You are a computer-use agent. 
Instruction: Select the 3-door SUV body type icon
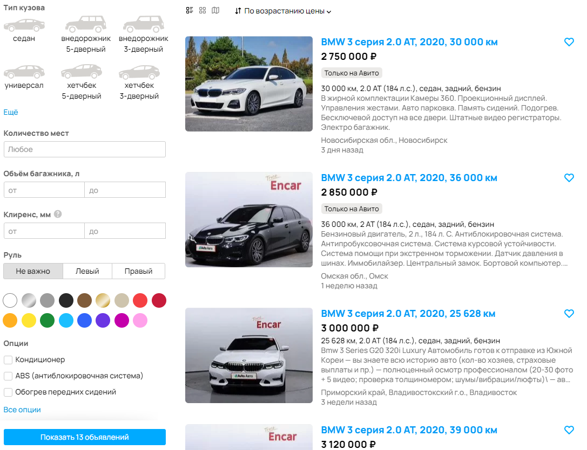(144, 24)
